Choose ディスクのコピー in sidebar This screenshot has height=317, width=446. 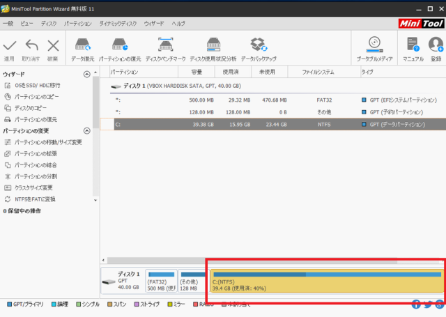click(x=31, y=108)
